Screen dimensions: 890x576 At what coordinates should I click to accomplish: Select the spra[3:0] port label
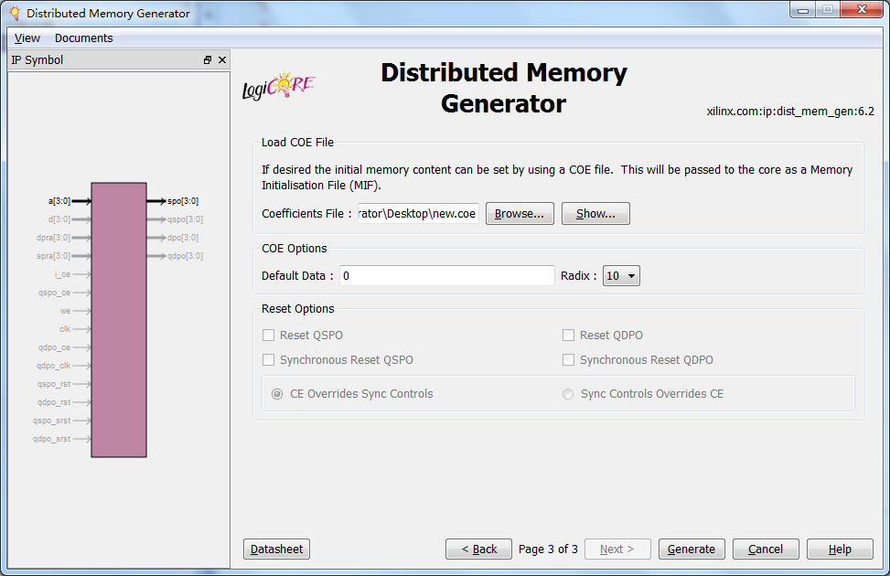pos(53,256)
